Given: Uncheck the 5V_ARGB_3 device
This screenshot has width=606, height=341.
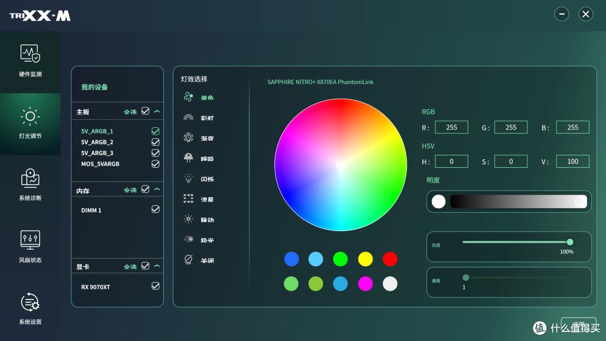Looking at the screenshot, I should tap(155, 153).
